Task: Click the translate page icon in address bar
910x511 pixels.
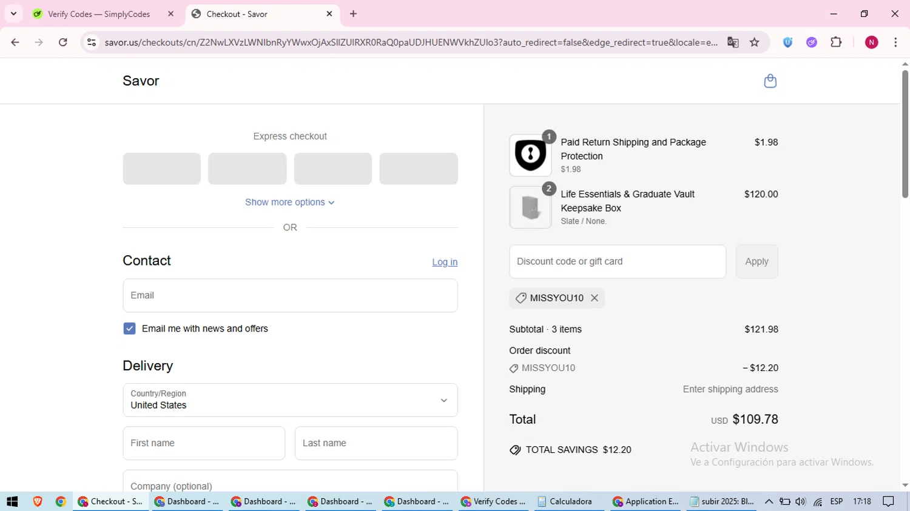Action: (x=733, y=42)
